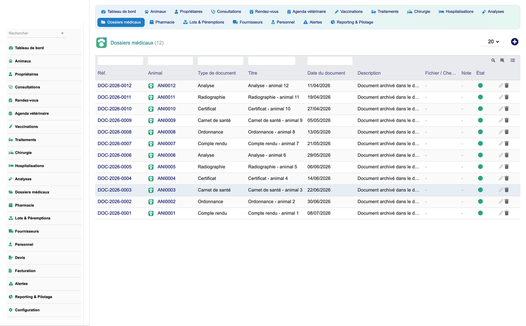Click the Type de document filter field
526x326 pixels.
220,61
